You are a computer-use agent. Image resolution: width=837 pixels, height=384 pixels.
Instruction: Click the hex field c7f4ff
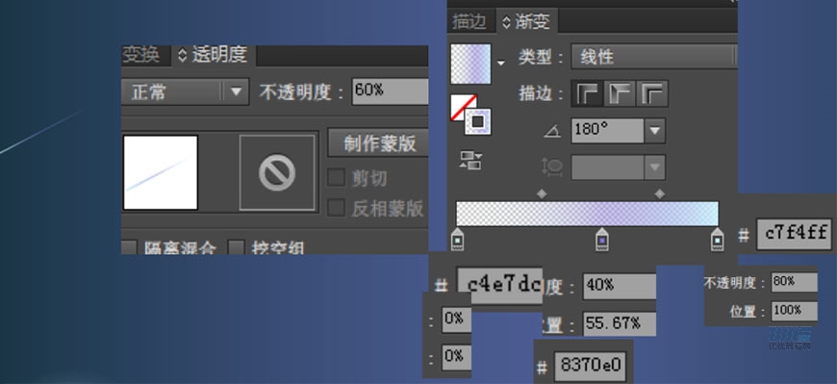coord(794,234)
